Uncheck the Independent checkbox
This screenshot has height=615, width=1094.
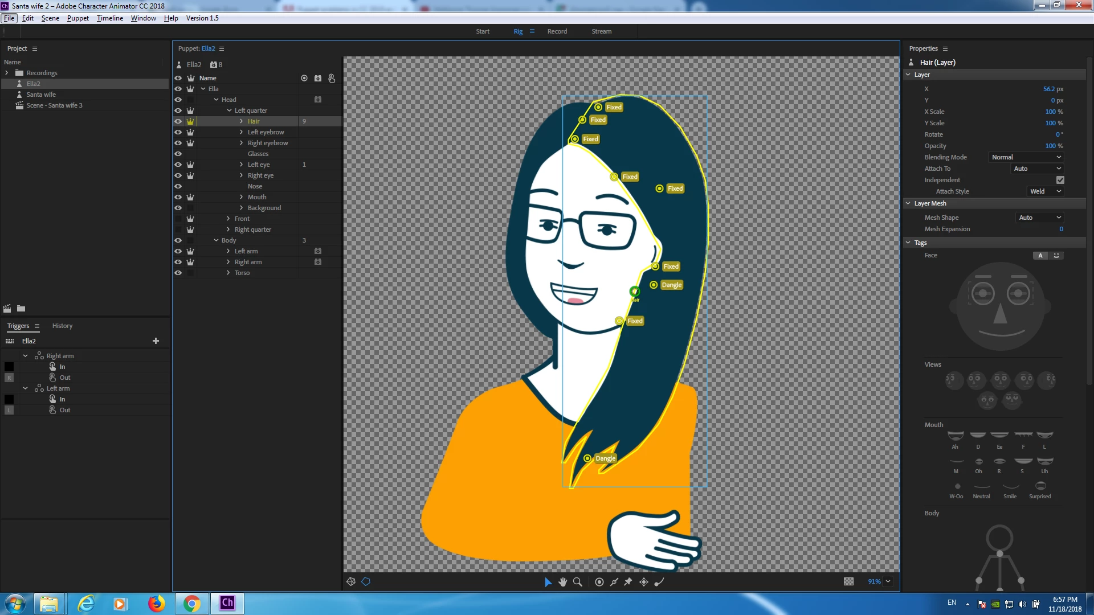1060,180
